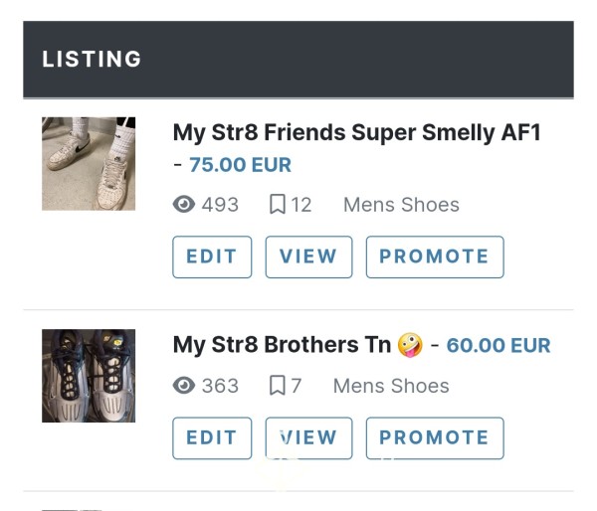Promote the Str8 Brothers Tn listing
Screen dimensions: 597x511
coord(435,438)
